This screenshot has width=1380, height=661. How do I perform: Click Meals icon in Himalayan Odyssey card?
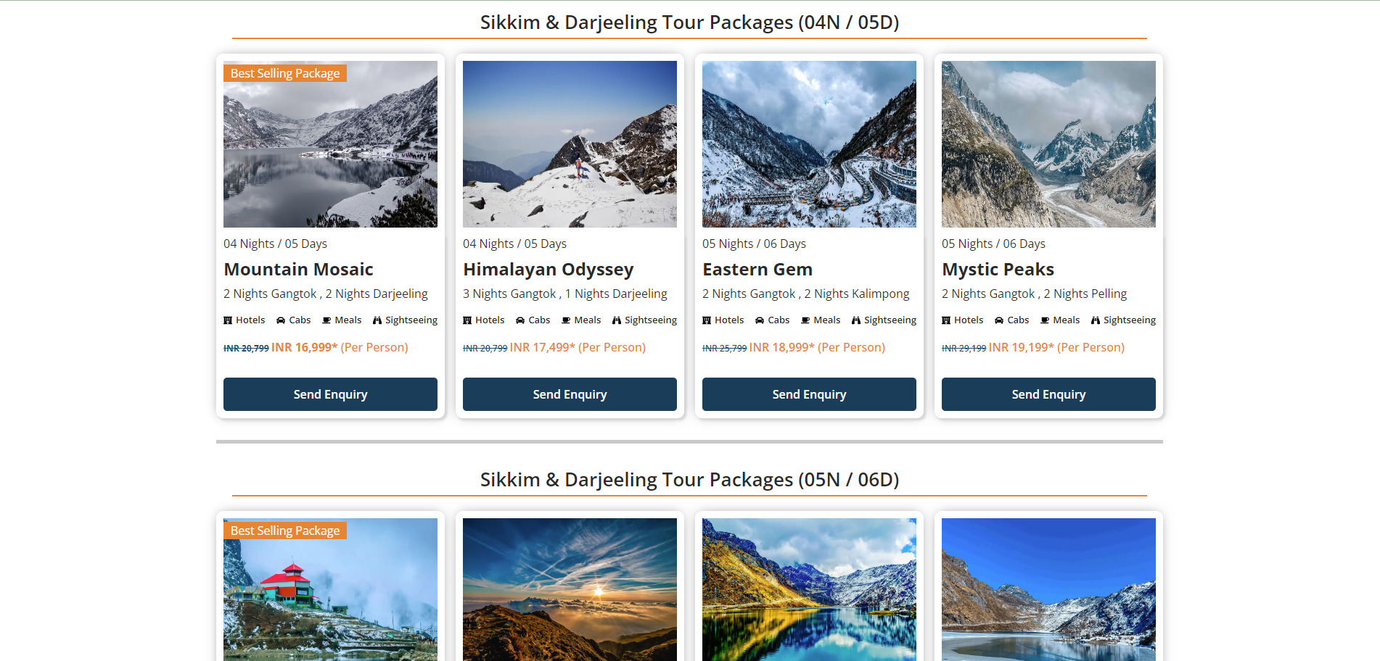tap(566, 320)
